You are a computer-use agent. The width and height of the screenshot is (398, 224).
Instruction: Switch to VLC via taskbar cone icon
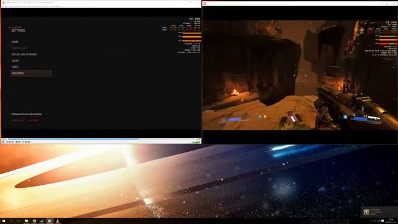coord(57,221)
